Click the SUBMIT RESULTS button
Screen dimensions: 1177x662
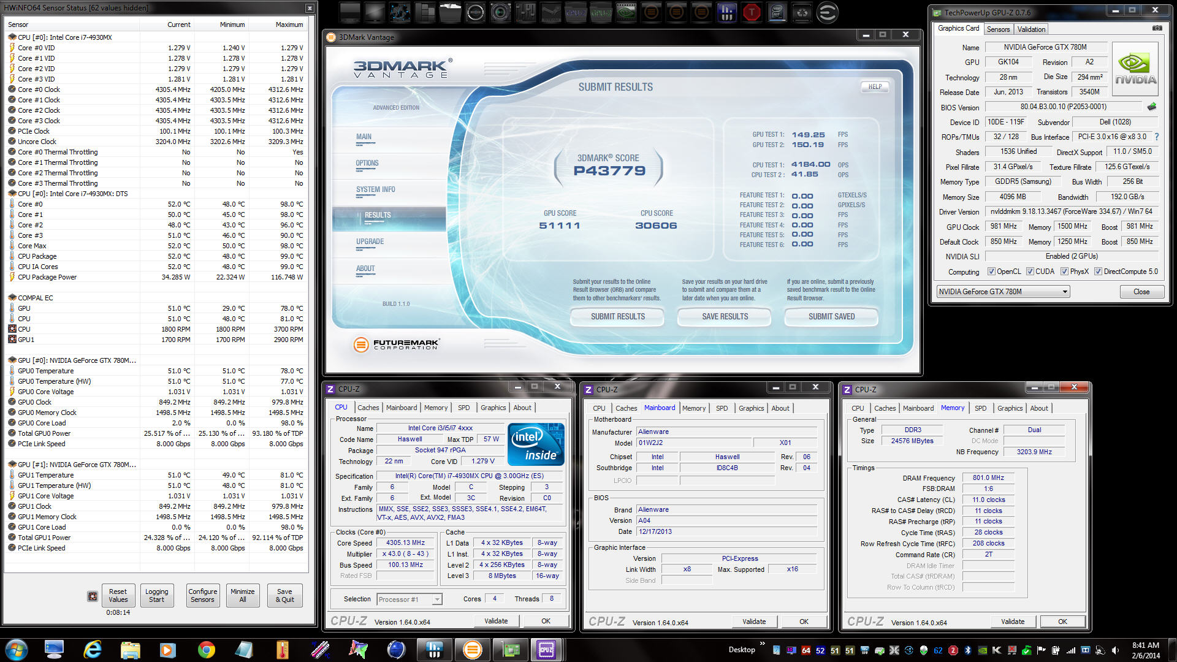[x=617, y=316]
